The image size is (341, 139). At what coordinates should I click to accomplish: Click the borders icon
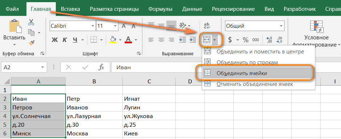pyautogui.click(x=93, y=40)
